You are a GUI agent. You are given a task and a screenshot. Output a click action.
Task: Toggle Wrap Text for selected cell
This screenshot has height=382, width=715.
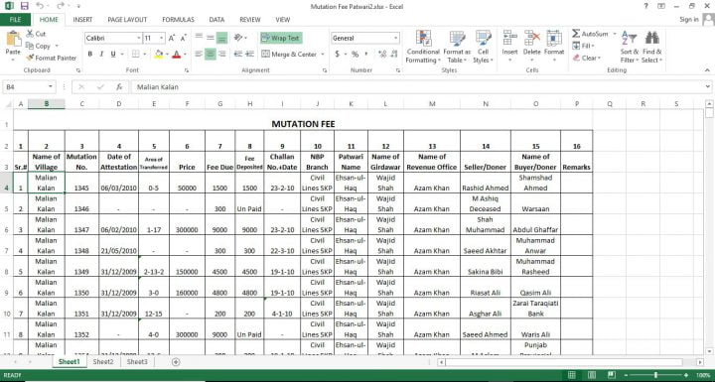click(281, 39)
